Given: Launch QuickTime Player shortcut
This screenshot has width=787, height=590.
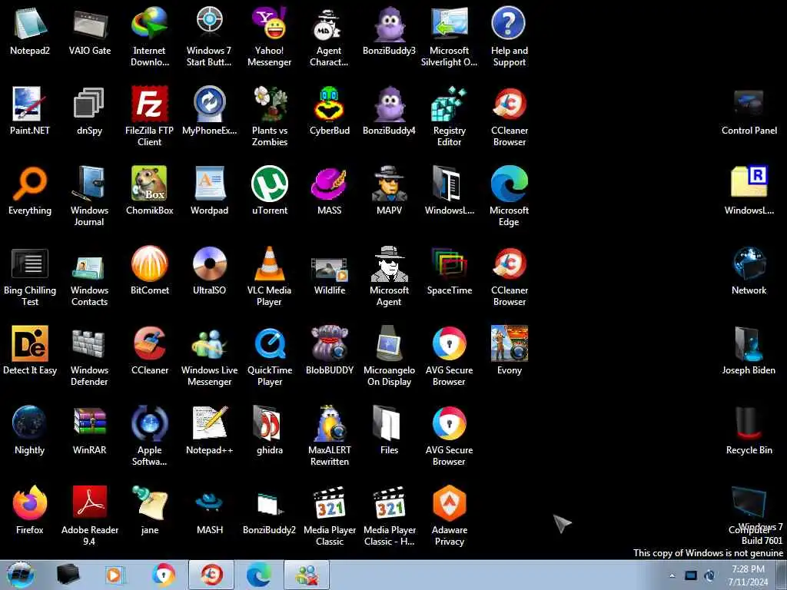Looking at the screenshot, I should point(270,356).
